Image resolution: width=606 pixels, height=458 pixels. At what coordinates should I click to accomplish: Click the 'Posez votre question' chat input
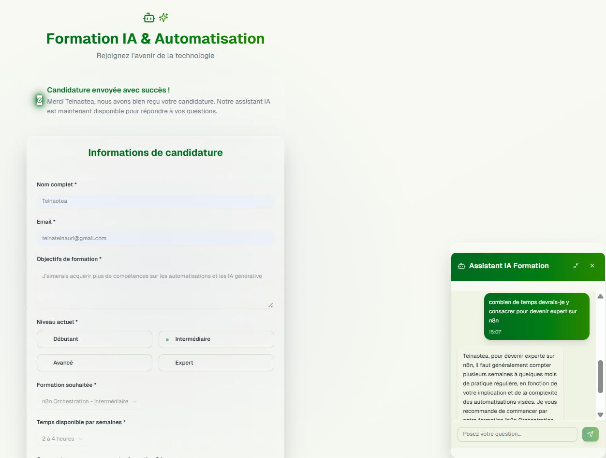(x=517, y=434)
